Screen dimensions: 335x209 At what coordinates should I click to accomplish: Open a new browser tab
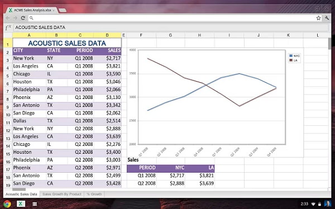point(62,10)
